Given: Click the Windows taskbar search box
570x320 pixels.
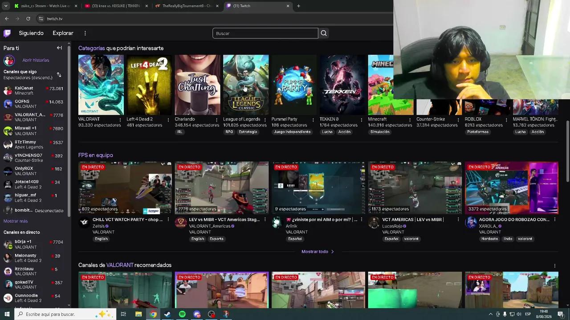Looking at the screenshot, I should (x=65, y=314).
